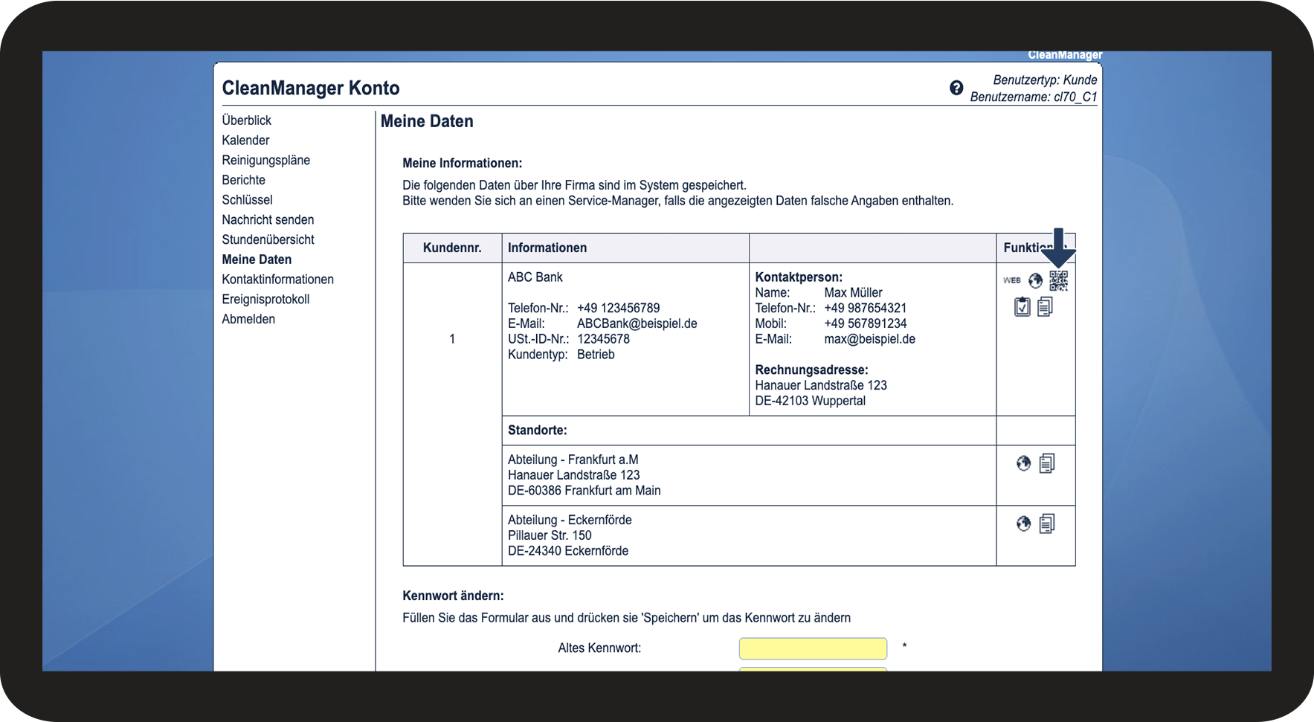This screenshot has width=1314, height=722.
Task: Click Abmelden to log out
Action: (x=248, y=319)
